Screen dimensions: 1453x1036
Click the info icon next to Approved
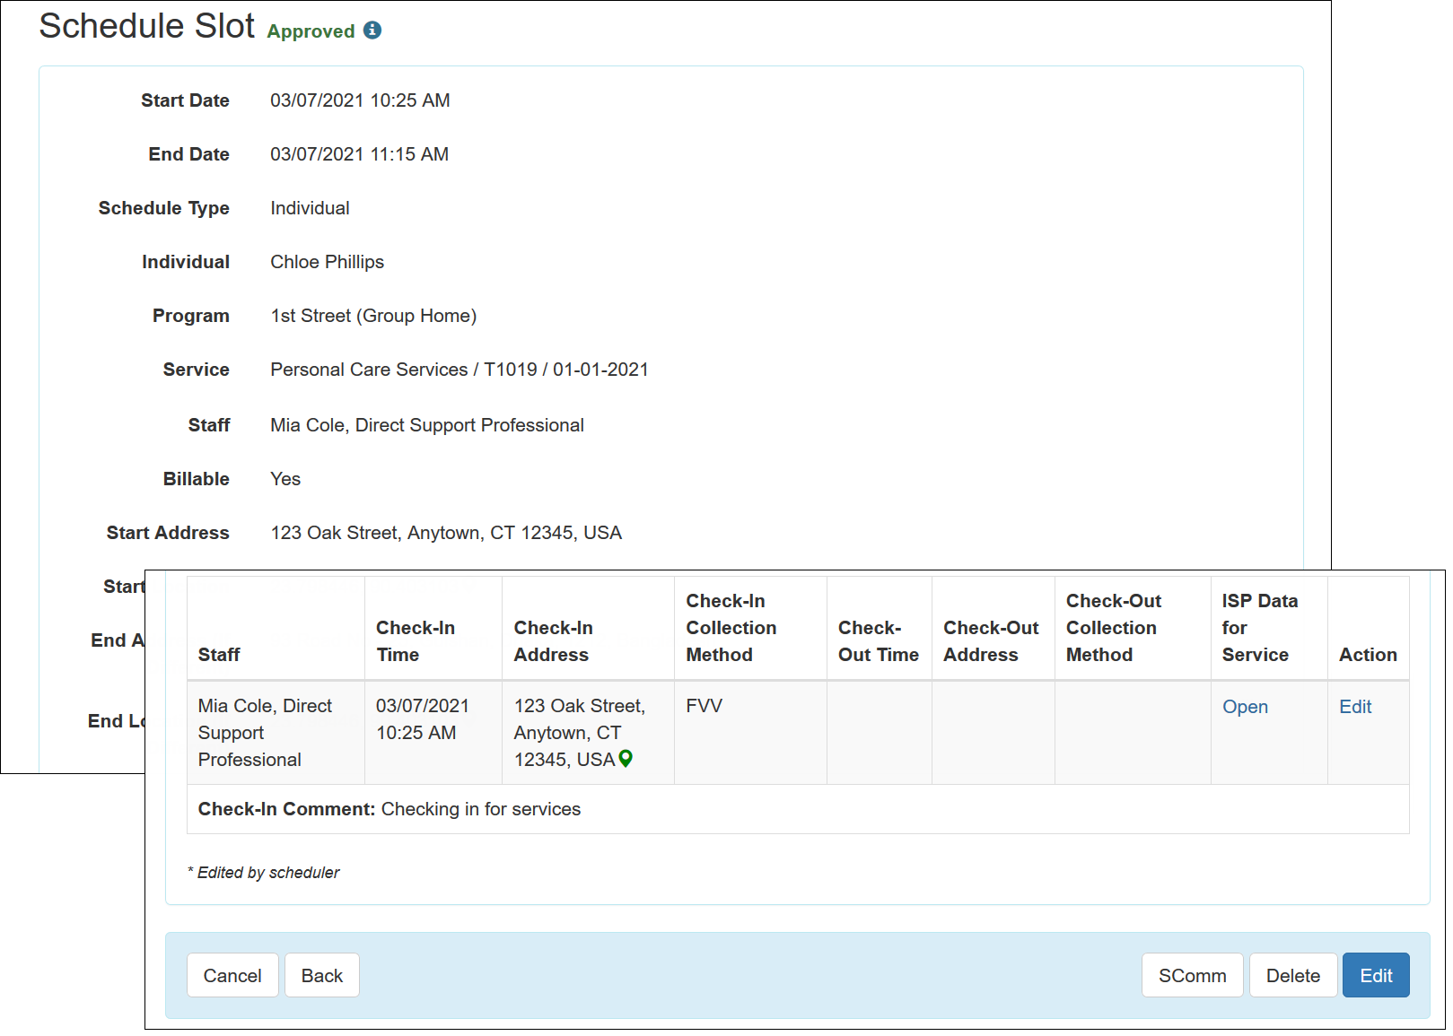372,30
